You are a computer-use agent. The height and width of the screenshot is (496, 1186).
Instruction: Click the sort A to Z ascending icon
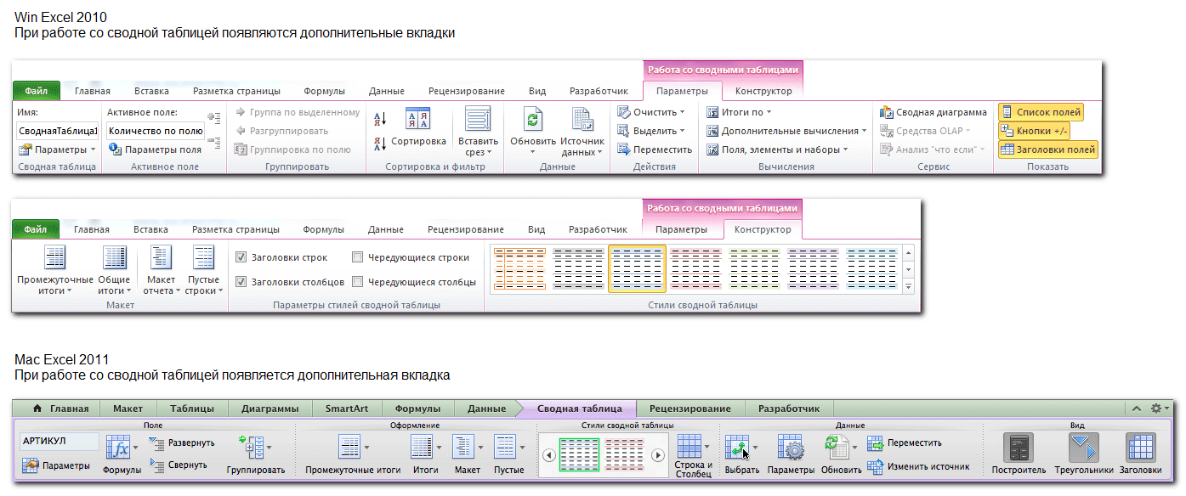coord(380,117)
